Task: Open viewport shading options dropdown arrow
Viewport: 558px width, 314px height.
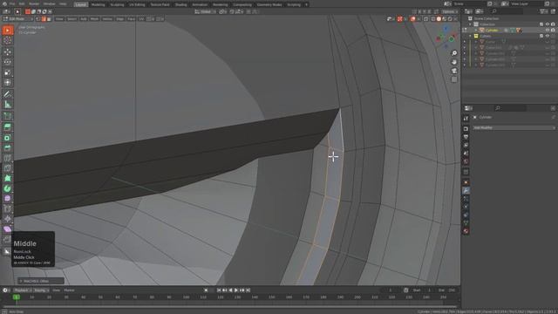Action: (456, 19)
